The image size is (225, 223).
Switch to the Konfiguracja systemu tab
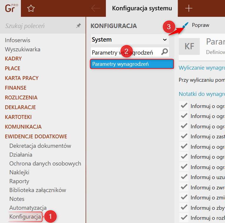[142, 9]
